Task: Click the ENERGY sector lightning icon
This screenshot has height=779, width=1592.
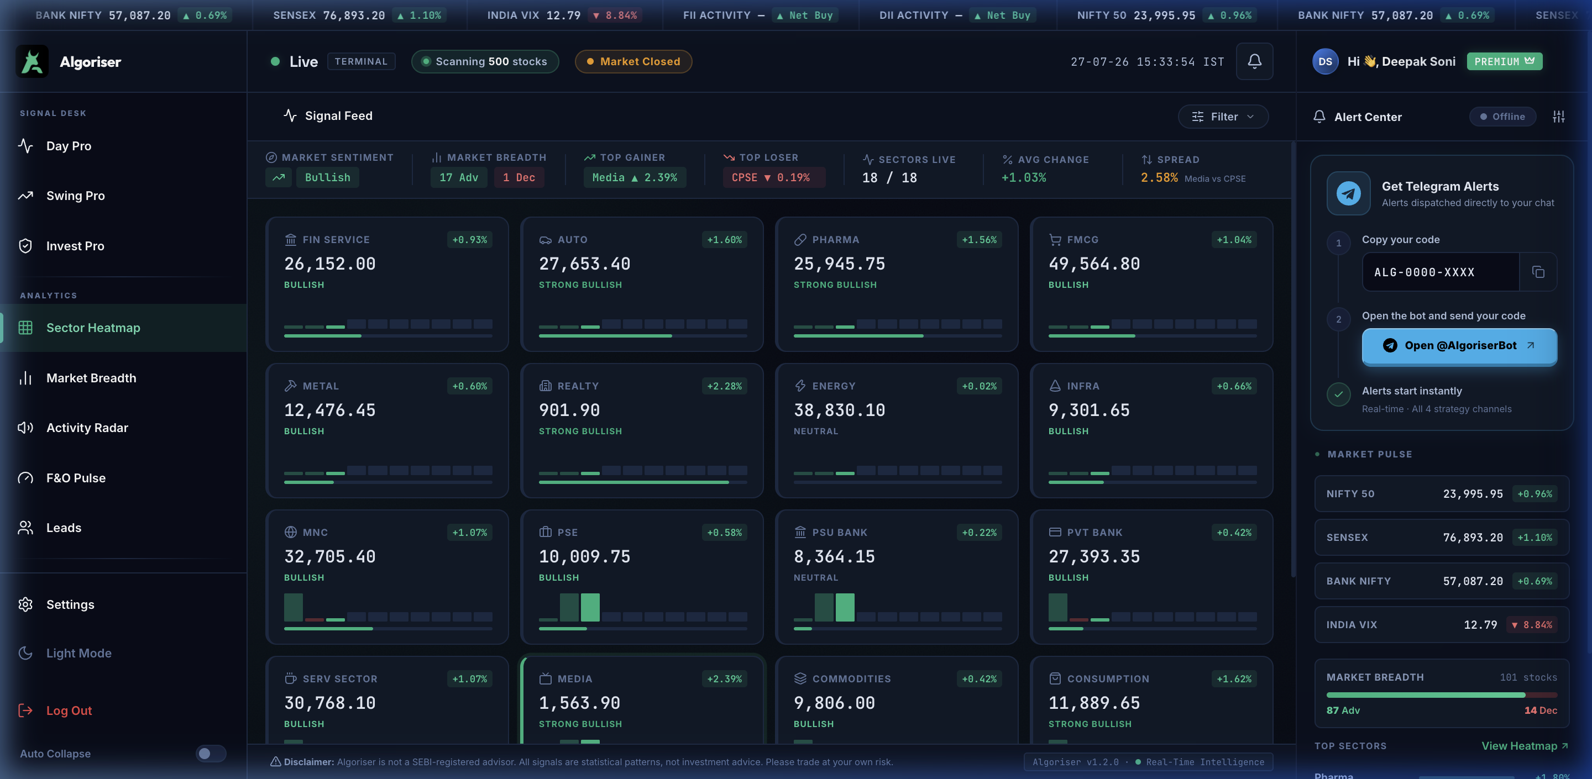Action: pos(800,386)
